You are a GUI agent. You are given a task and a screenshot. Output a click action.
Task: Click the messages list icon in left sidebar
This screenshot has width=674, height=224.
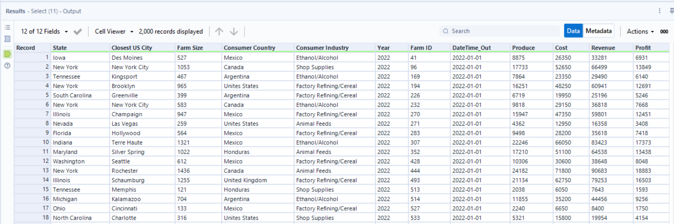pyautogui.click(x=7, y=28)
